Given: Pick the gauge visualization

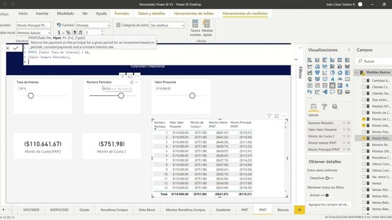Looking at the screenshot, I should coord(340,79).
